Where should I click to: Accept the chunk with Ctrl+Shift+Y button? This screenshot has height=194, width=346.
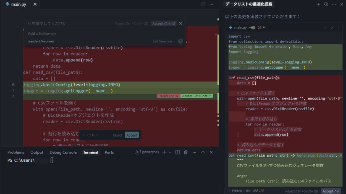click(x=197, y=96)
